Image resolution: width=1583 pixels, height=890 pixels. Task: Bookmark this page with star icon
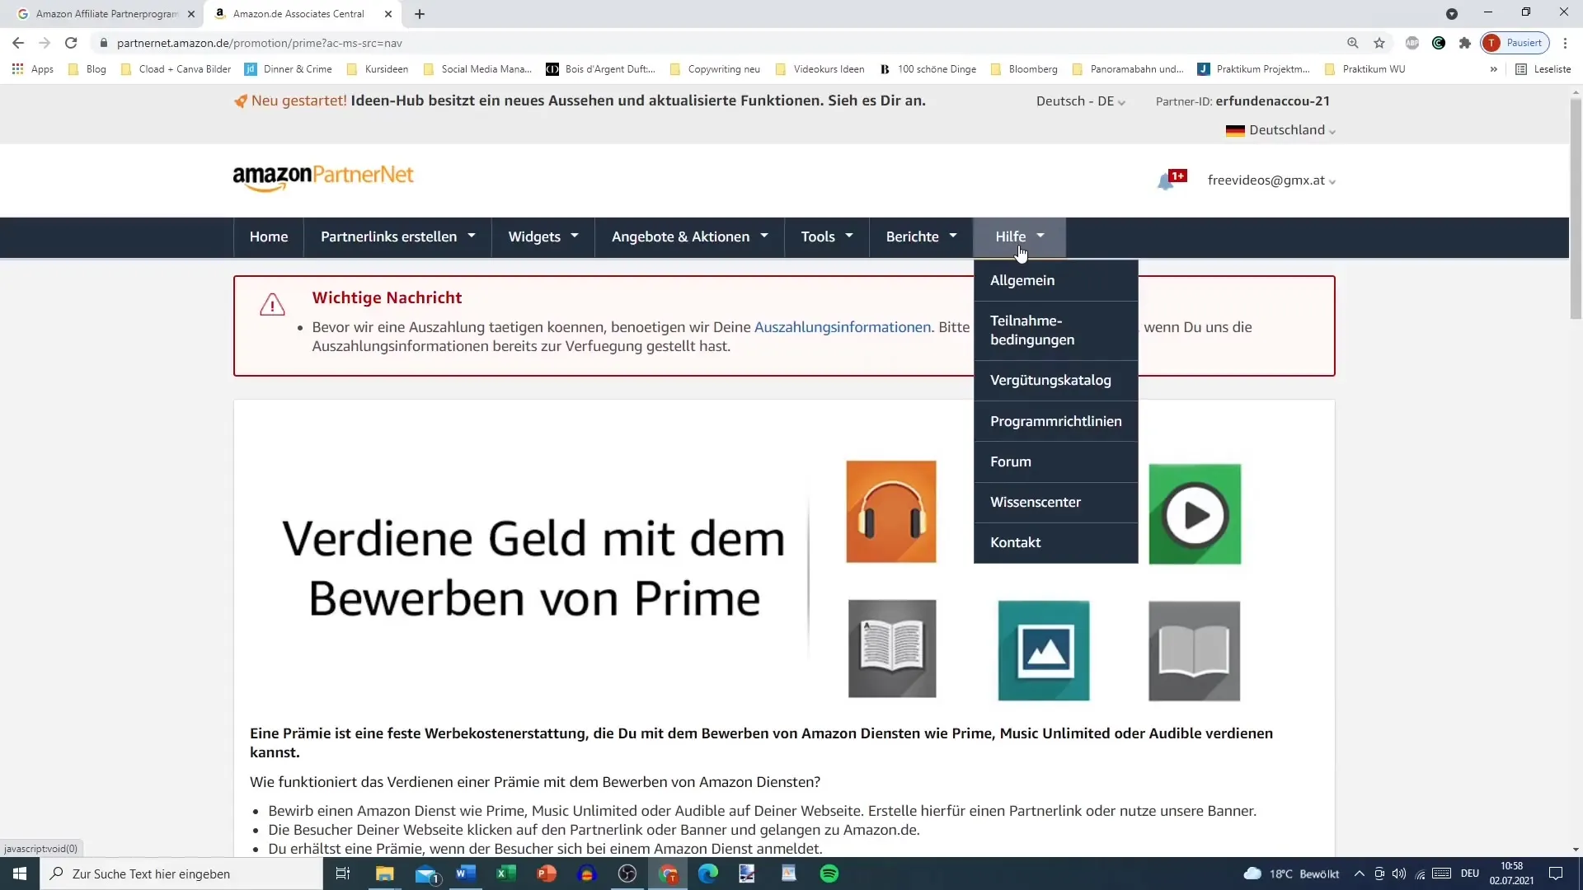[x=1379, y=43]
